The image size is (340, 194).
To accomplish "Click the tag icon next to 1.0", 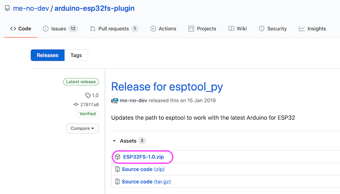I will pos(88,95).
